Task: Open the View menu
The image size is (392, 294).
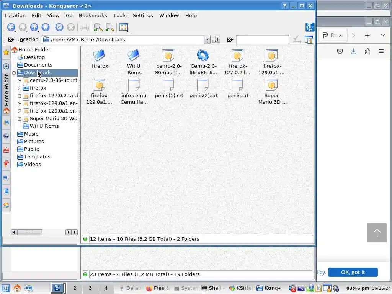Action: click(x=53, y=15)
